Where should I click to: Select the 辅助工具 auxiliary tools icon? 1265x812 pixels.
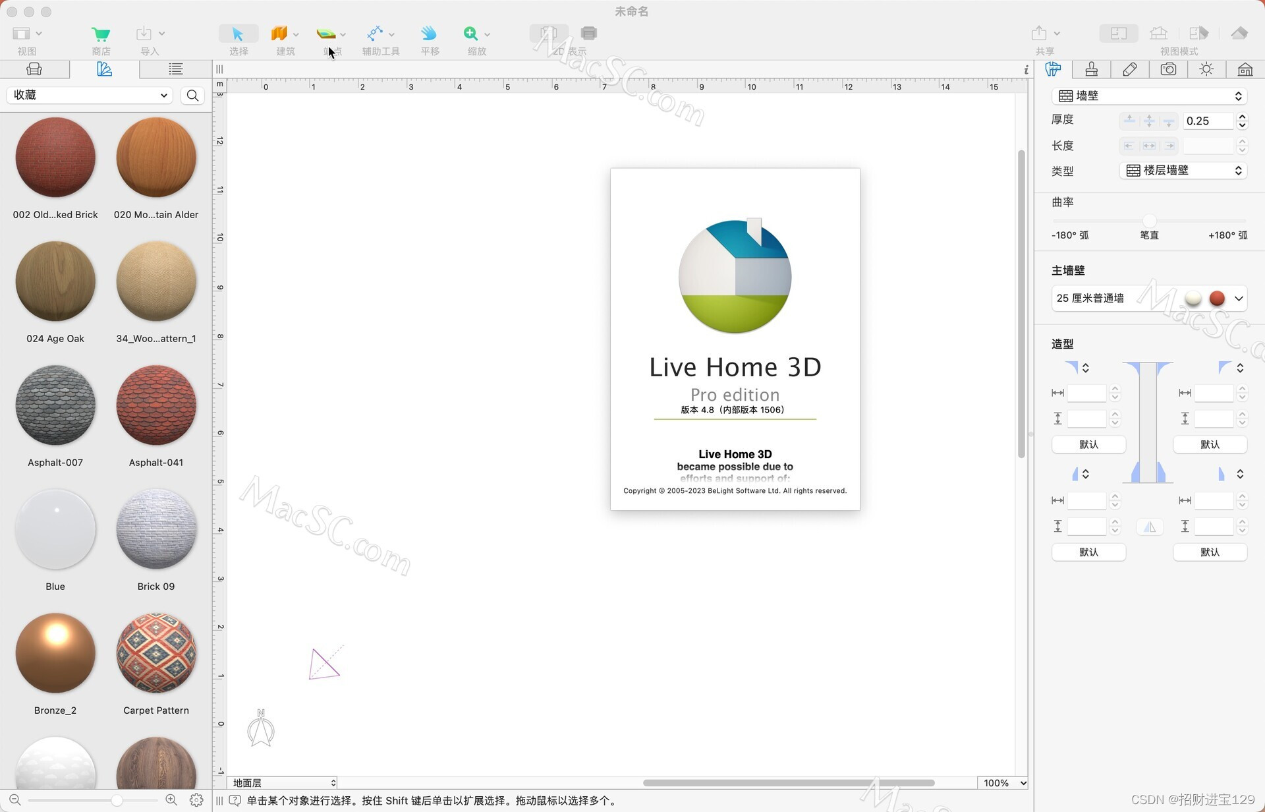[375, 33]
